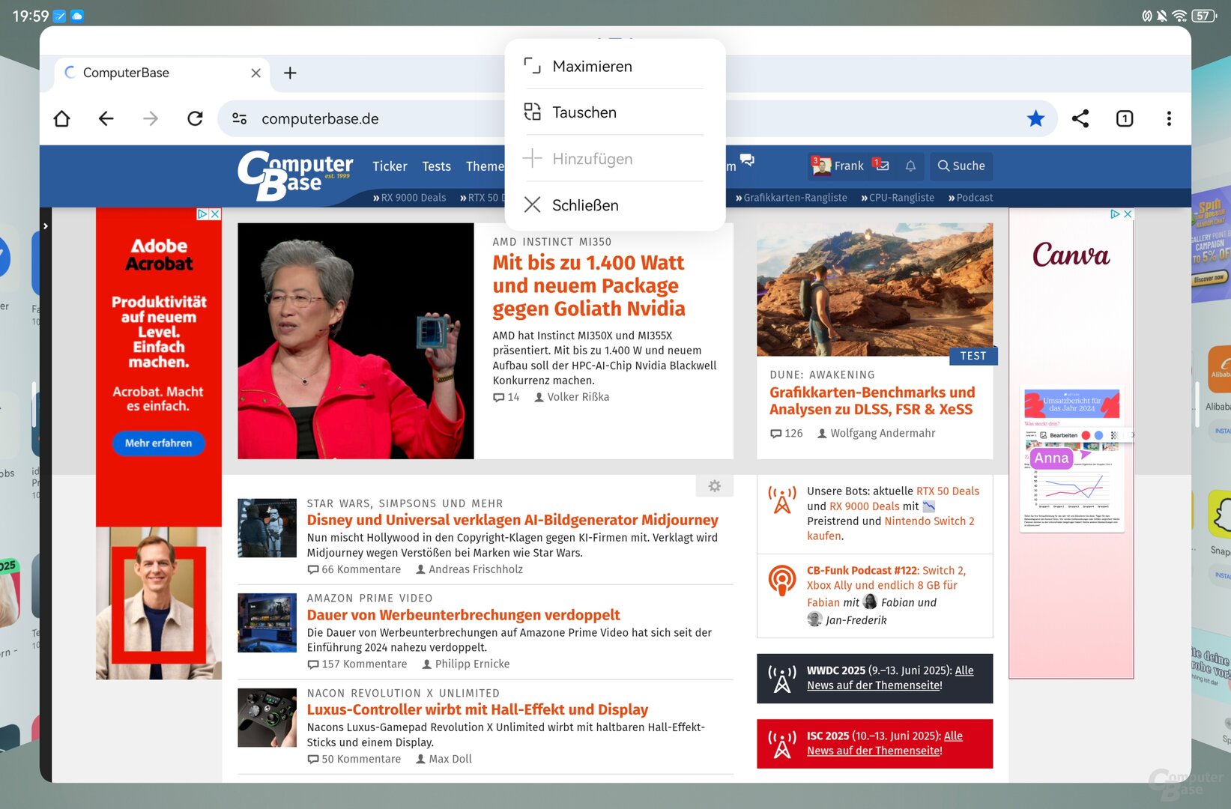
Task: Reload the computerbase.de page
Action: click(x=195, y=118)
